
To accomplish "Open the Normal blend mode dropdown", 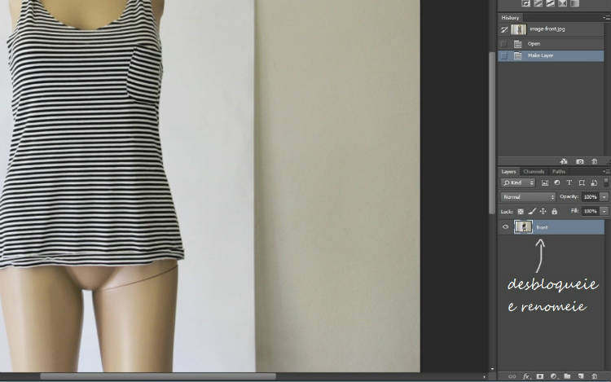I will click(x=528, y=197).
